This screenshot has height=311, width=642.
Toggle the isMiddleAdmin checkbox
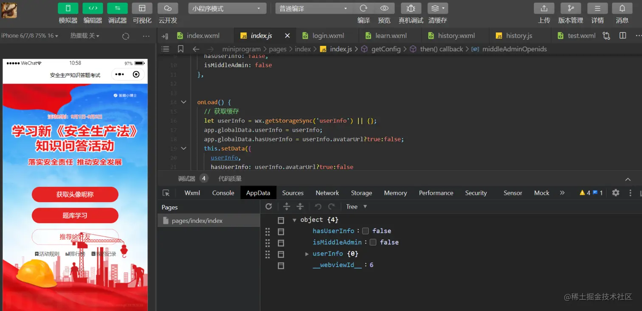coord(373,242)
